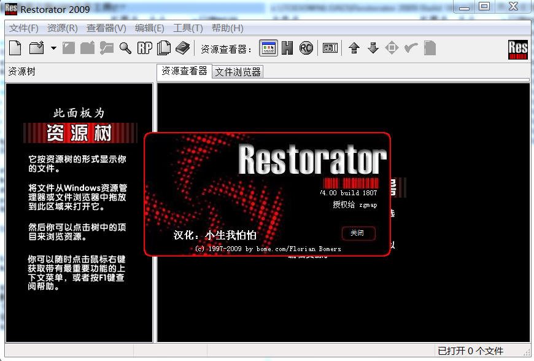Switch to RC view mode icon

pos(306,48)
